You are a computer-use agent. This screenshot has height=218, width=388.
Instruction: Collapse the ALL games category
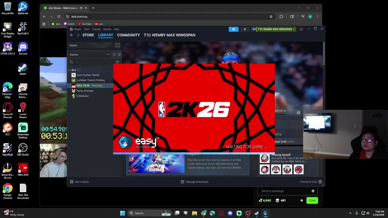pyautogui.click(x=69, y=70)
